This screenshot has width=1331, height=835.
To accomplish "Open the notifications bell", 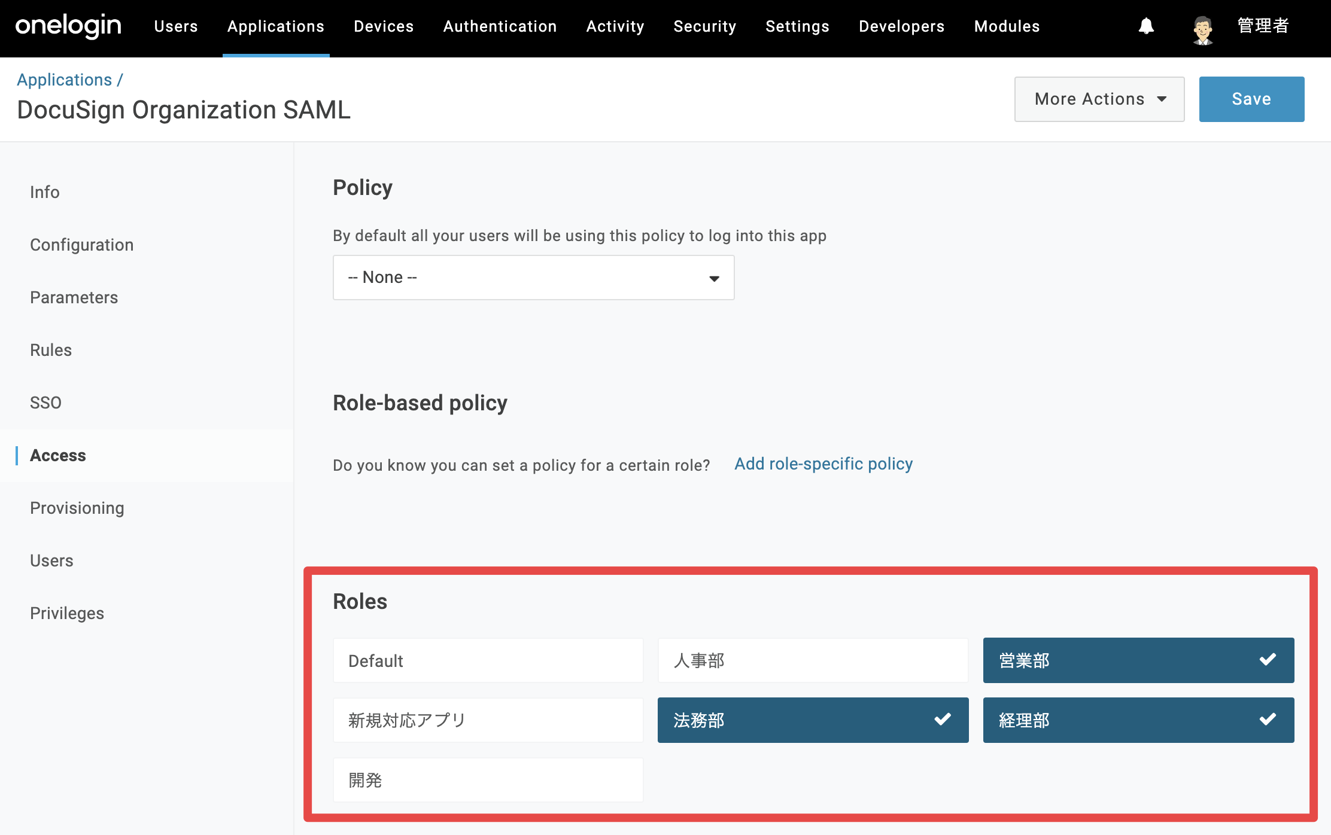I will coord(1146,26).
